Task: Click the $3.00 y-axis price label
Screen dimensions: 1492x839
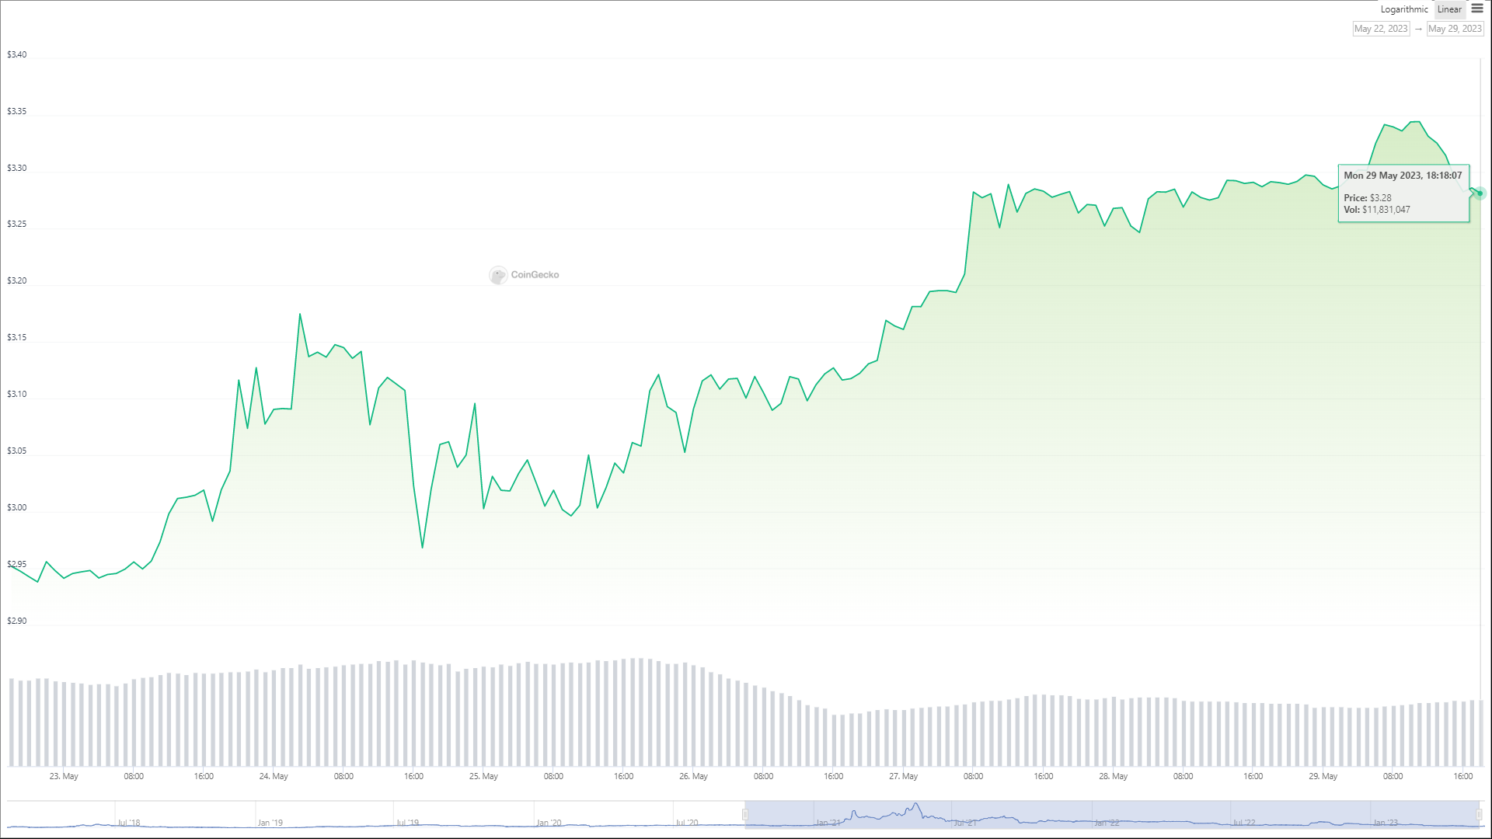Action: point(16,507)
